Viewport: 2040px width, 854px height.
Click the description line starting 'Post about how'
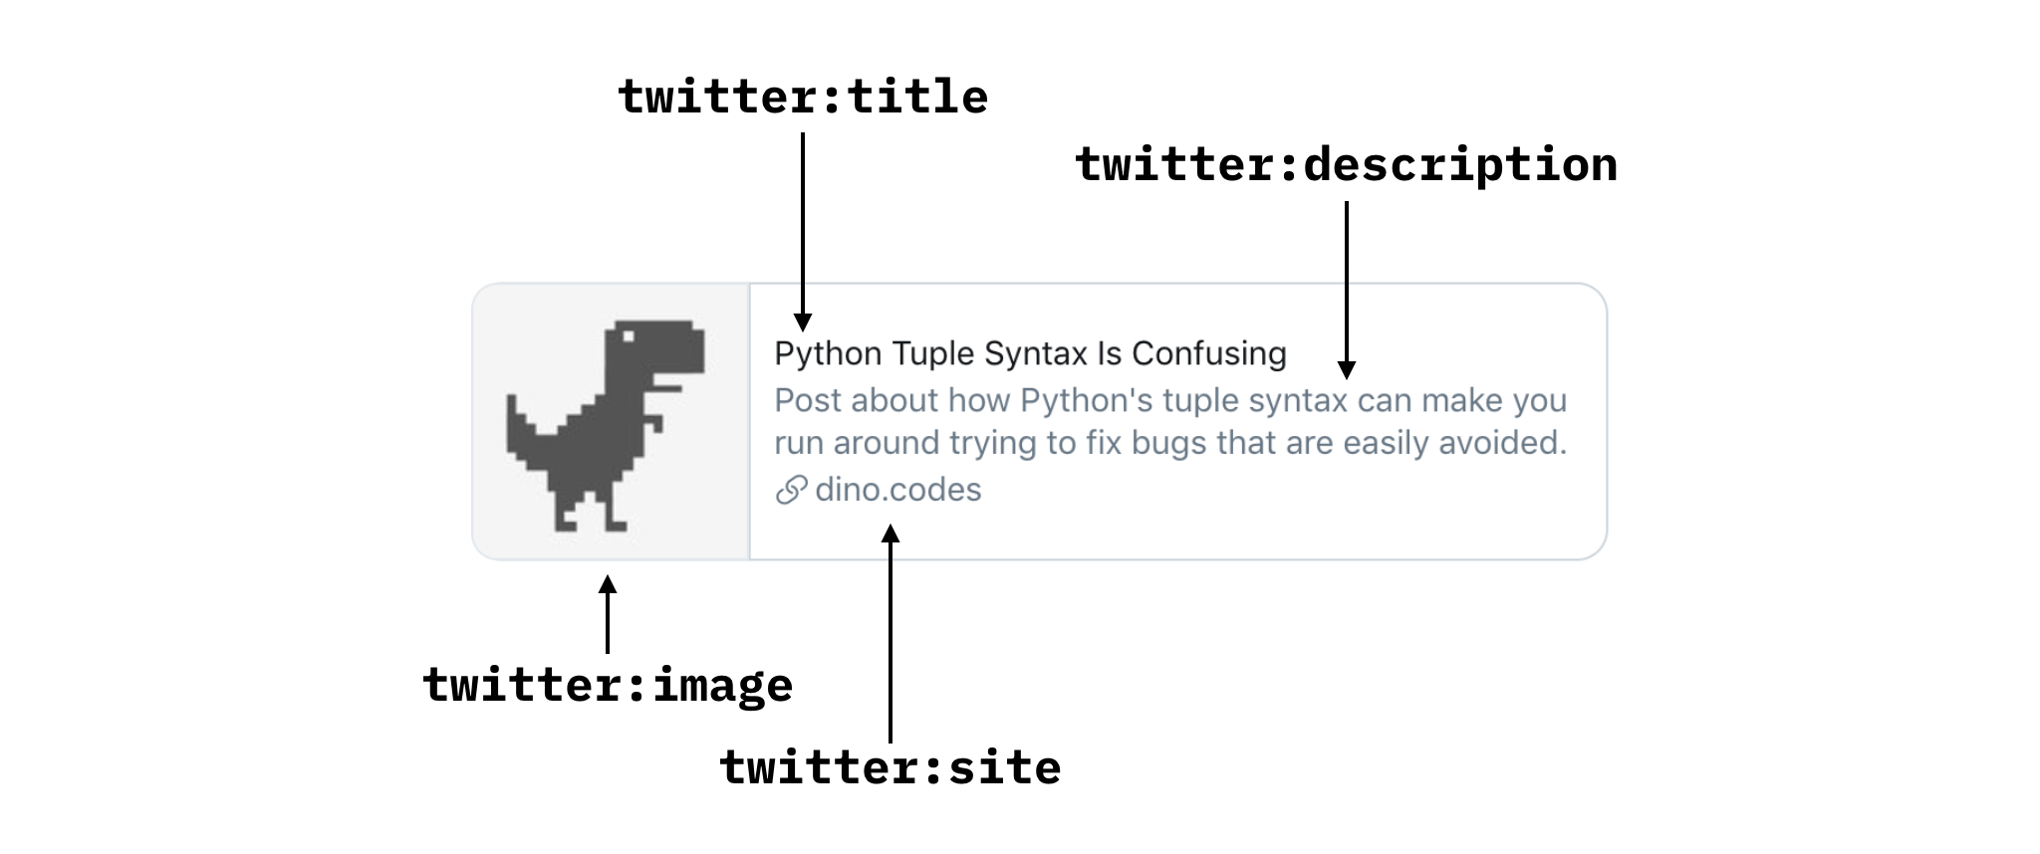[x=1170, y=400]
